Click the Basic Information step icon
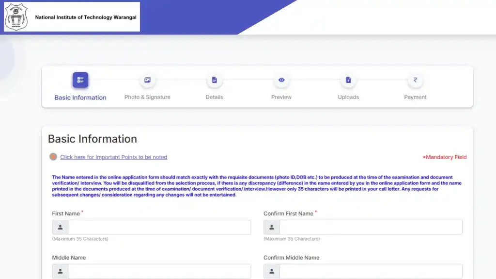This screenshot has width=496, height=279. (x=80, y=80)
